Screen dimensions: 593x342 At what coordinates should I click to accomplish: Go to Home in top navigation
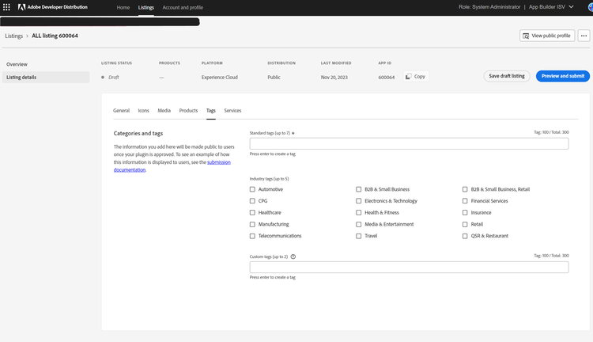(123, 7)
